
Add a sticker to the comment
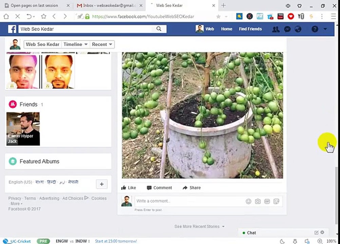[x=276, y=201]
